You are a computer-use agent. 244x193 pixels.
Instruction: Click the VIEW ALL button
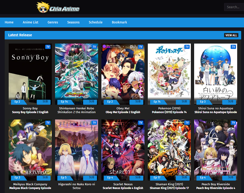[x=231, y=35]
